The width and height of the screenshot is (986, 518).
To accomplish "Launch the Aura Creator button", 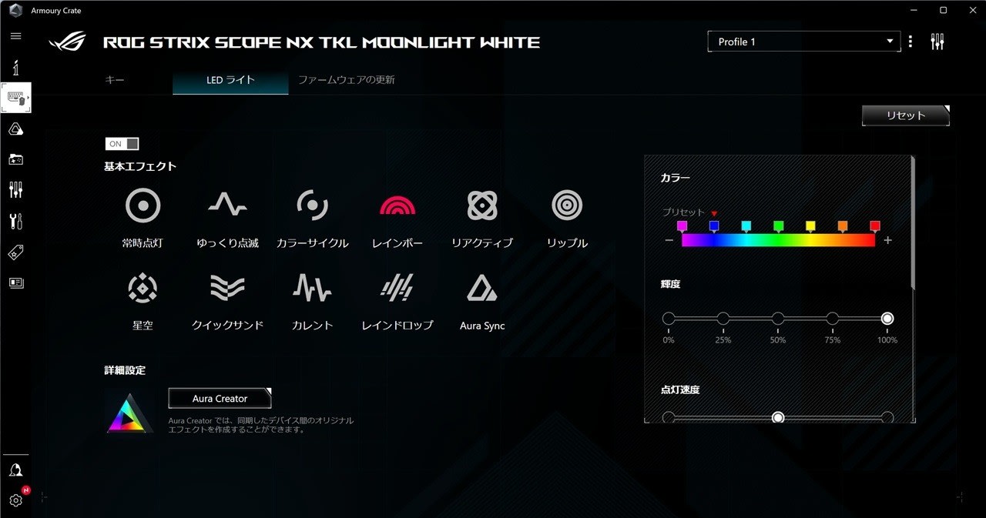I will click(220, 399).
